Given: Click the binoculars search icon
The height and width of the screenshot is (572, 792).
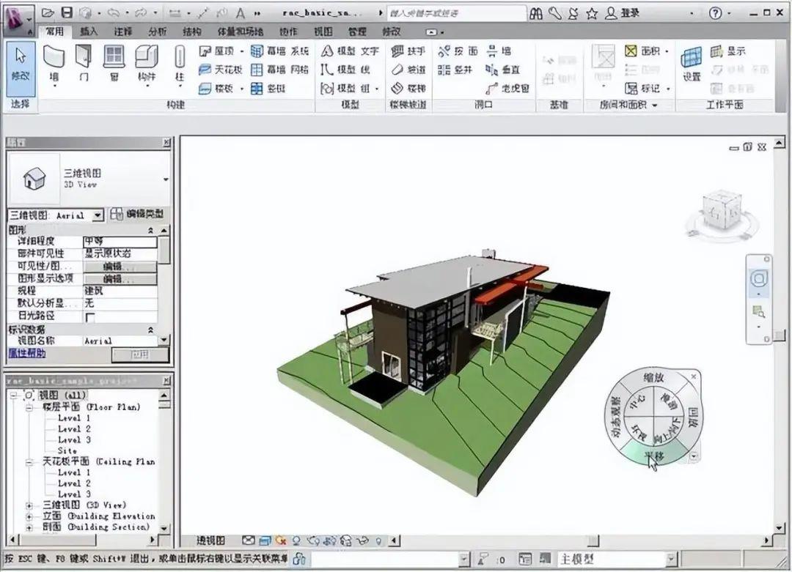Looking at the screenshot, I should pos(536,13).
